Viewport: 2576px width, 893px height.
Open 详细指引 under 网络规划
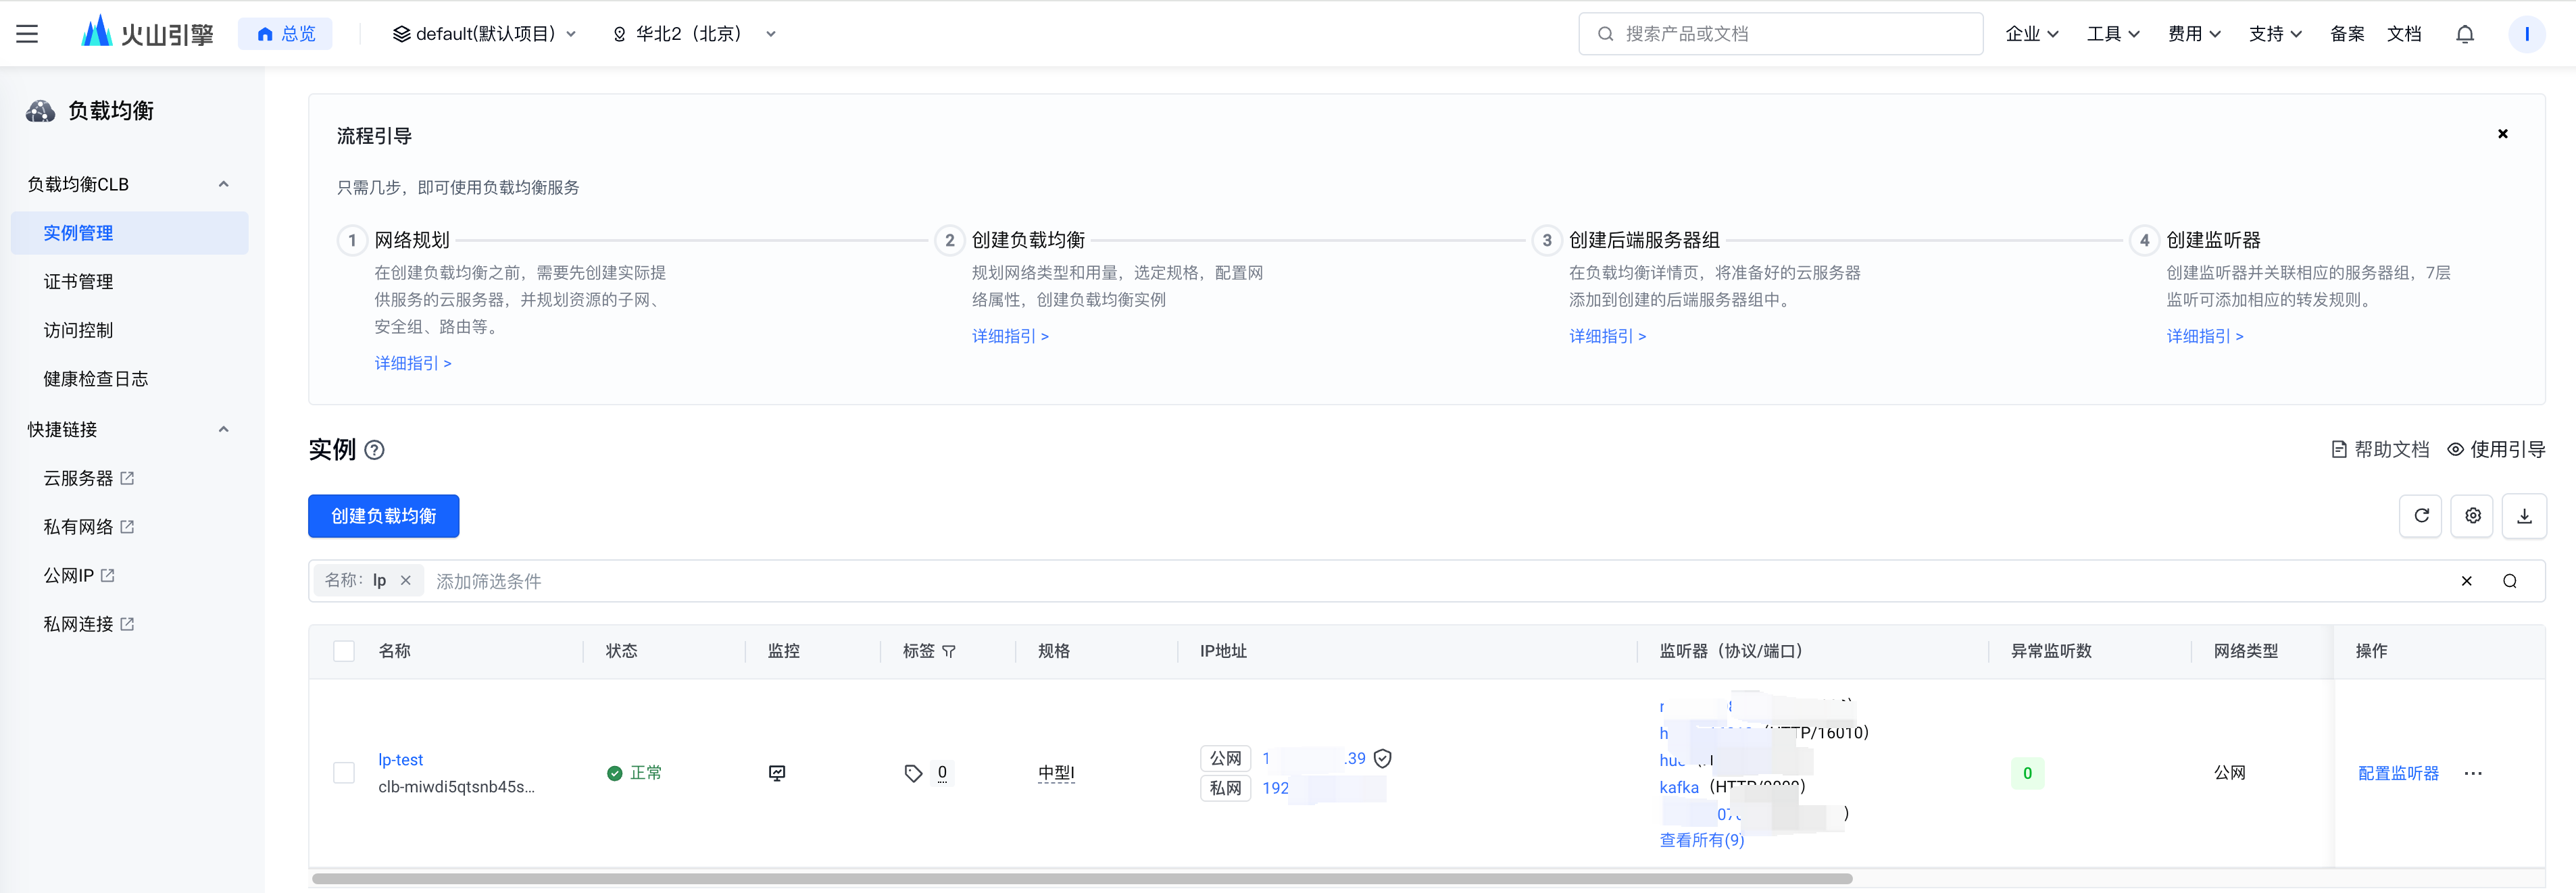[412, 364]
